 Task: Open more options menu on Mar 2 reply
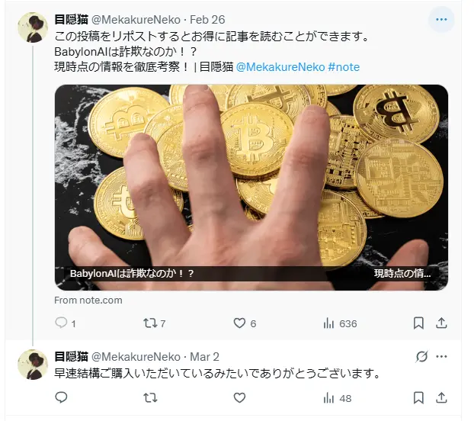point(441,357)
